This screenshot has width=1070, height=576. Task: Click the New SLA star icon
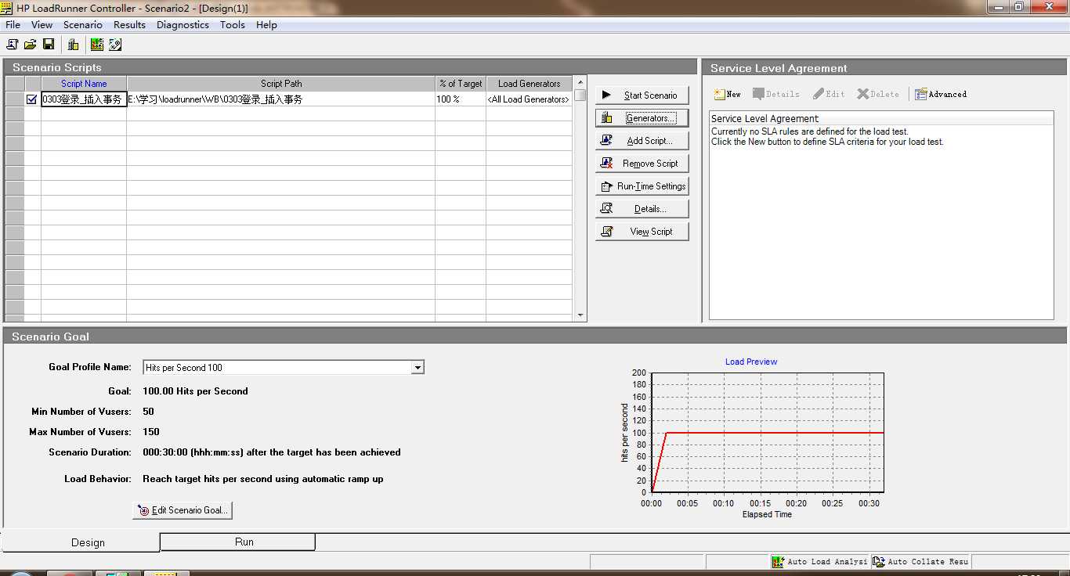click(x=719, y=94)
